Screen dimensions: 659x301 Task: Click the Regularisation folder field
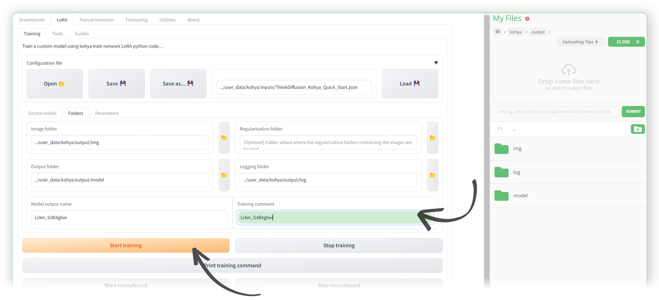click(328, 142)
